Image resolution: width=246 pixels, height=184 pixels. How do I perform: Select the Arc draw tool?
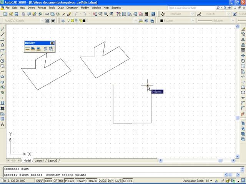2,56
